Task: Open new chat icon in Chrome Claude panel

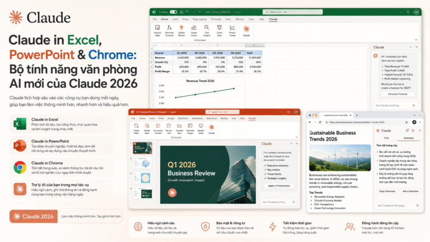Action: 407,131
